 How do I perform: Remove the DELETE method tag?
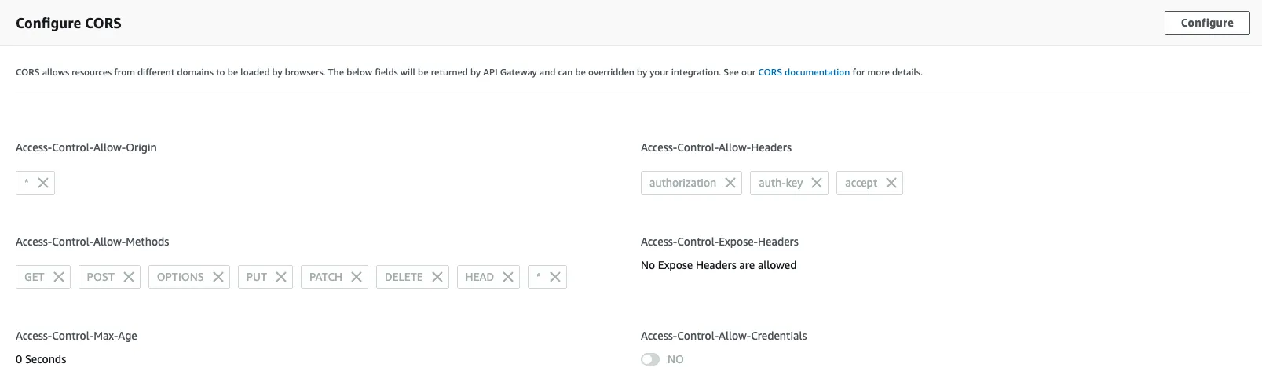coord(437,277)
